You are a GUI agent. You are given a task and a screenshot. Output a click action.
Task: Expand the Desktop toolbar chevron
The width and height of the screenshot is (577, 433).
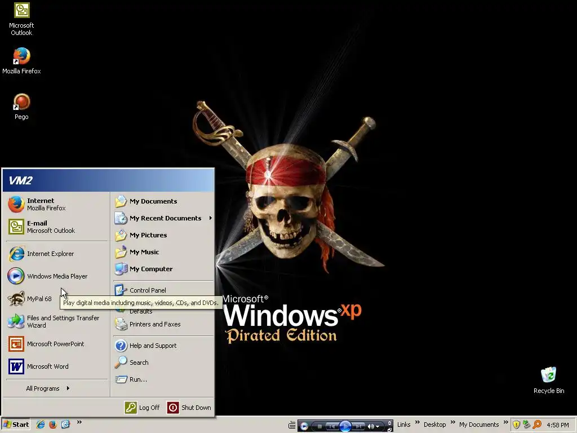(453, 422)
